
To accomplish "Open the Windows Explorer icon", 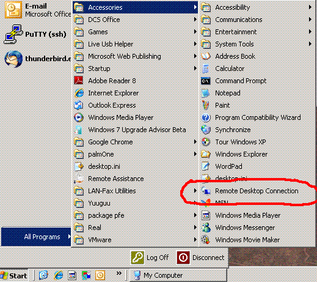I will coord(206,154).
